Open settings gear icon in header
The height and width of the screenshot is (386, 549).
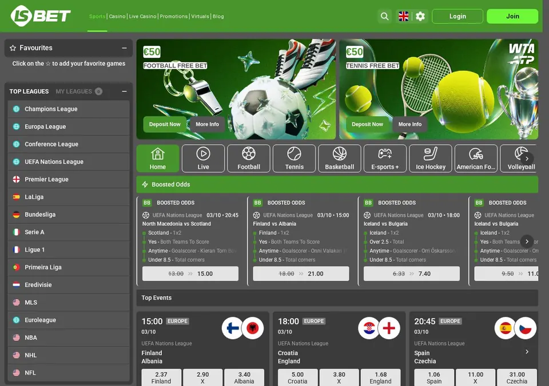point(420,16)
